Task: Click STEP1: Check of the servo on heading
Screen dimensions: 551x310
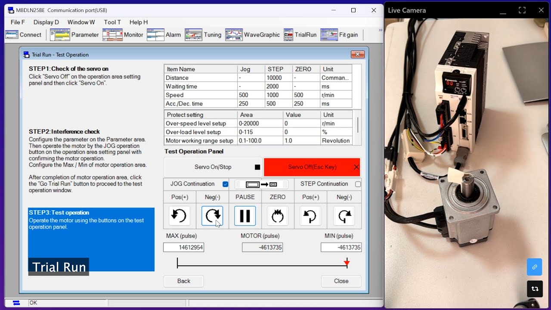Action: [68, 69]
